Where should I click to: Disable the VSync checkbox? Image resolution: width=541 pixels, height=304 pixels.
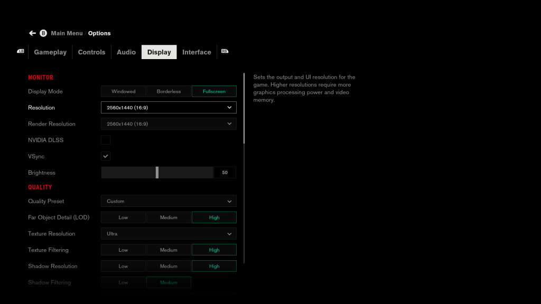[x=106, y=156]
